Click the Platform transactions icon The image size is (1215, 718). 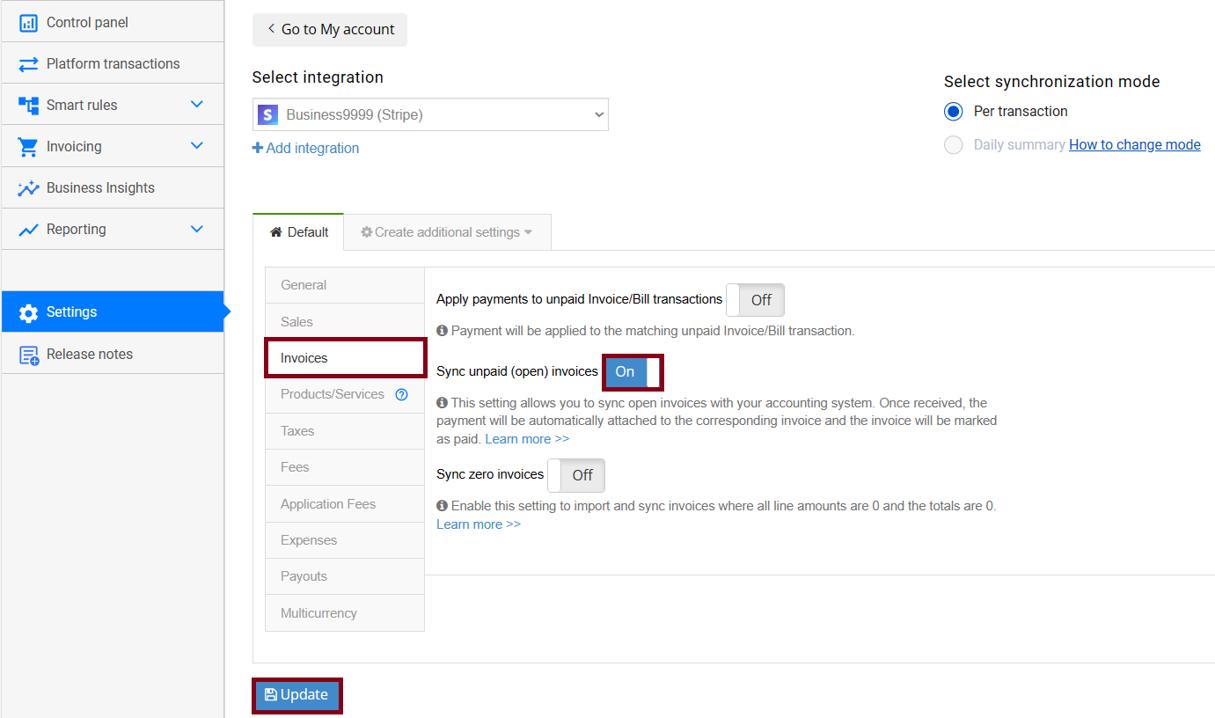click(x=29, y=62)
